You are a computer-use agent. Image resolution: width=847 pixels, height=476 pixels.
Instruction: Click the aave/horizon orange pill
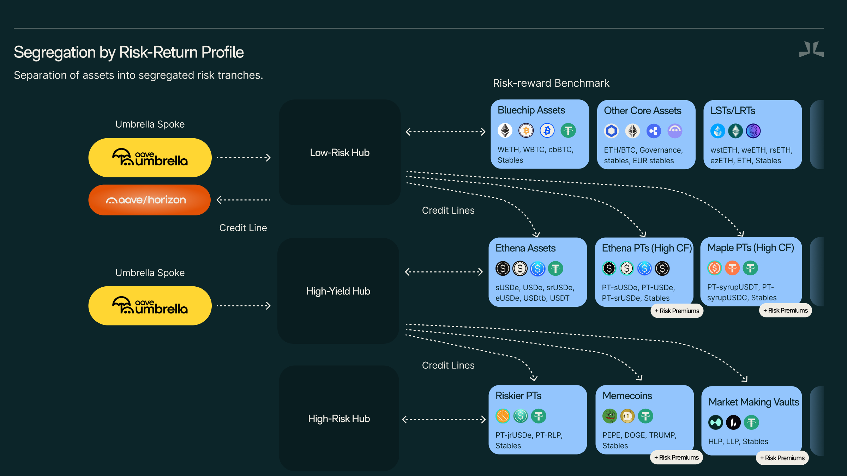click(x=149, y=200)
